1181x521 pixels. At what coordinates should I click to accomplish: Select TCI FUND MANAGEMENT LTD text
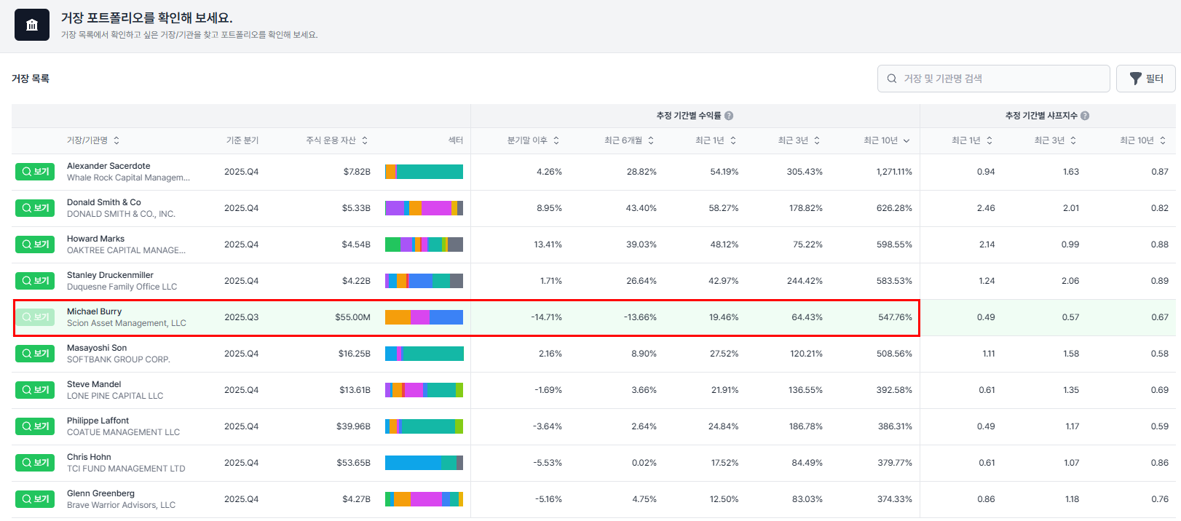tap(126, 469)
